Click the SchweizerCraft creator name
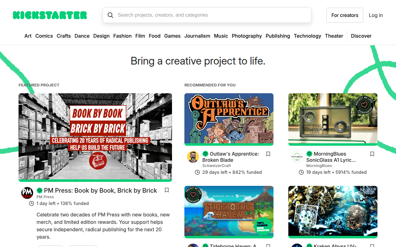 point(217,166)
